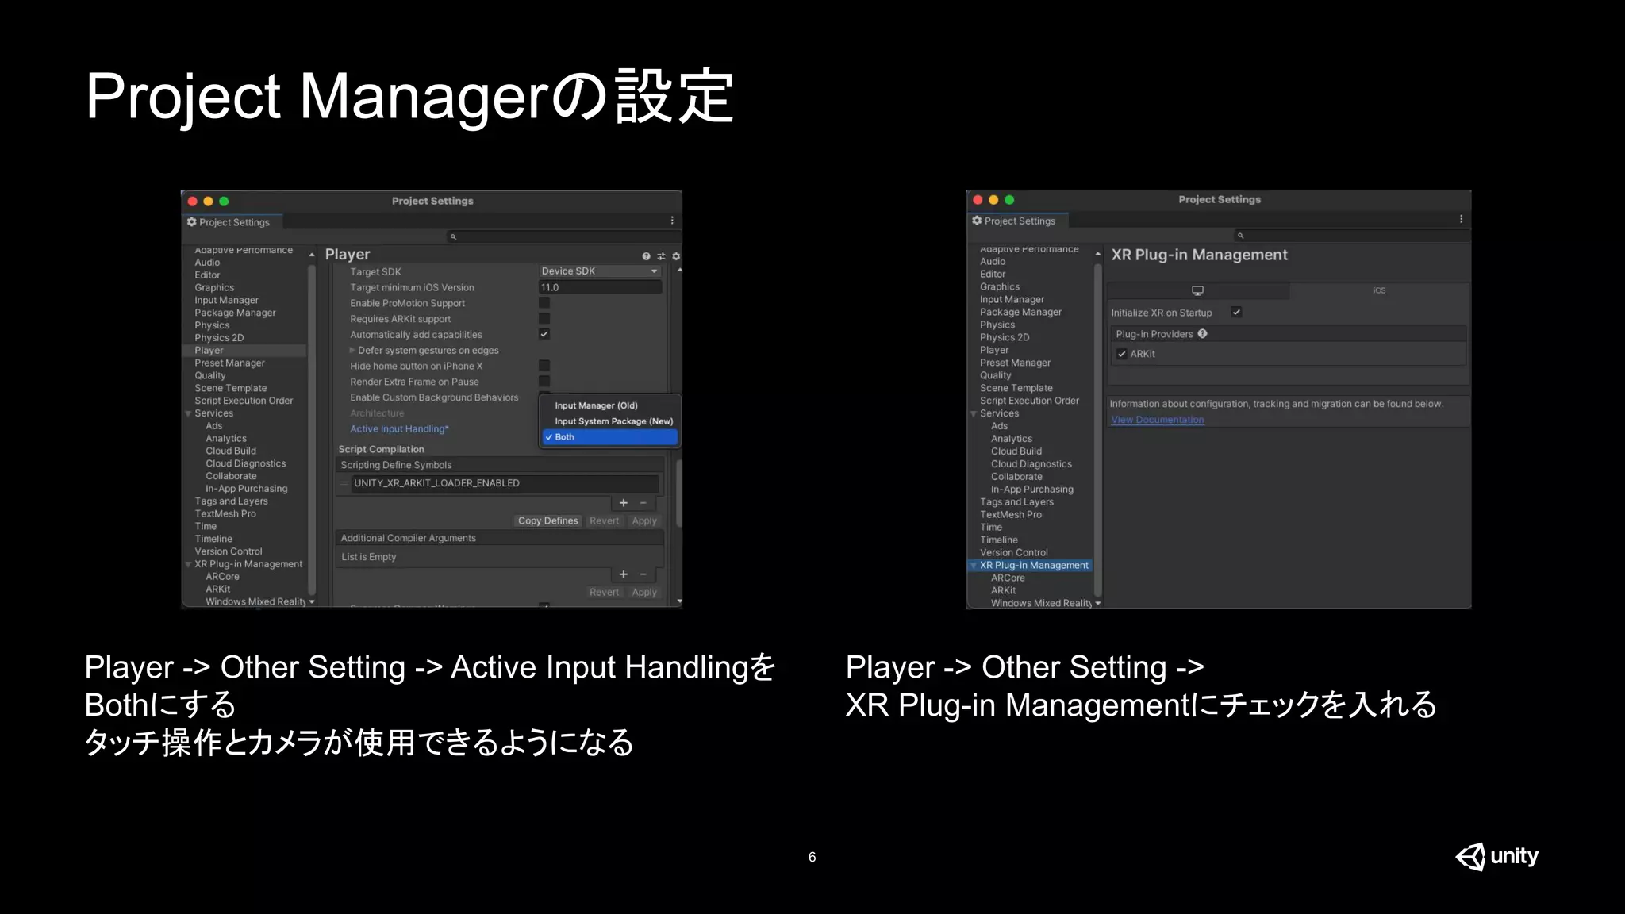Add compiler argument with plus button
The image size is (1625, 914).
click(624, 574)
